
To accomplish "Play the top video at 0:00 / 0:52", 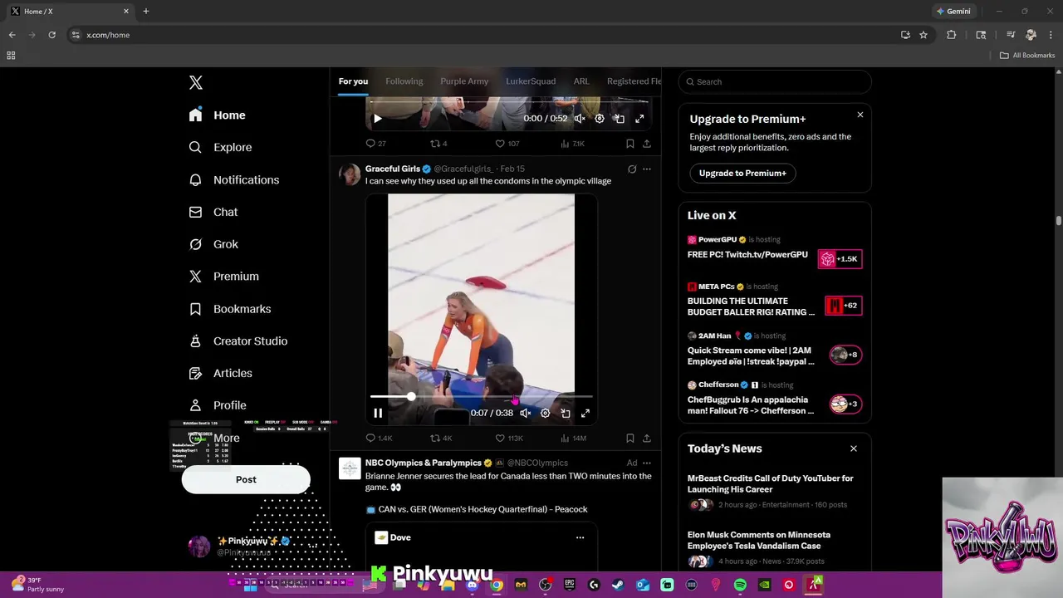I will click(x=377, y=119).
